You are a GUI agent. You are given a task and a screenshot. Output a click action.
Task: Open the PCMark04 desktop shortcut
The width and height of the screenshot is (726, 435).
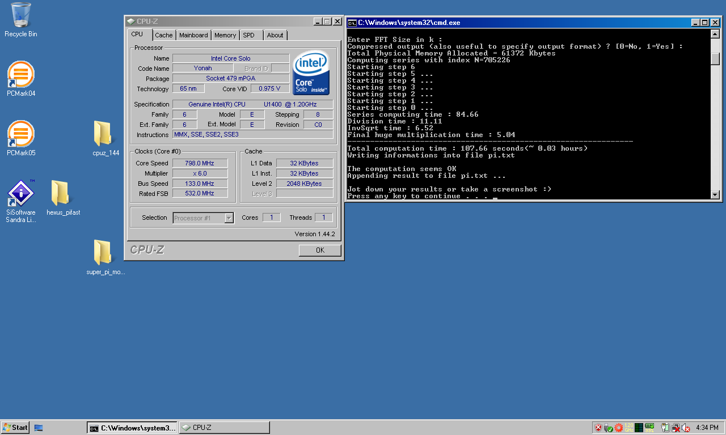(21, 79)
